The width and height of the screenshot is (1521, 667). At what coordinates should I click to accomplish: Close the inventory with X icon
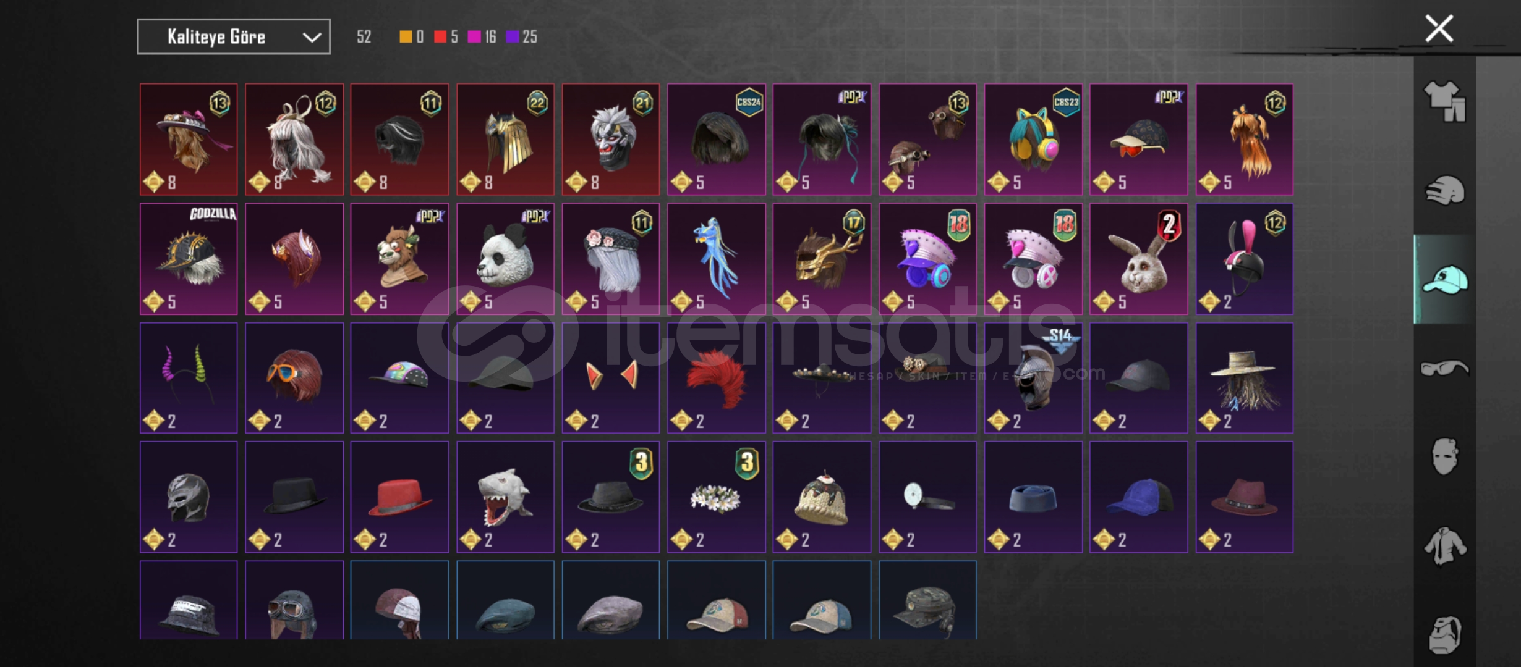(1439, 28)
